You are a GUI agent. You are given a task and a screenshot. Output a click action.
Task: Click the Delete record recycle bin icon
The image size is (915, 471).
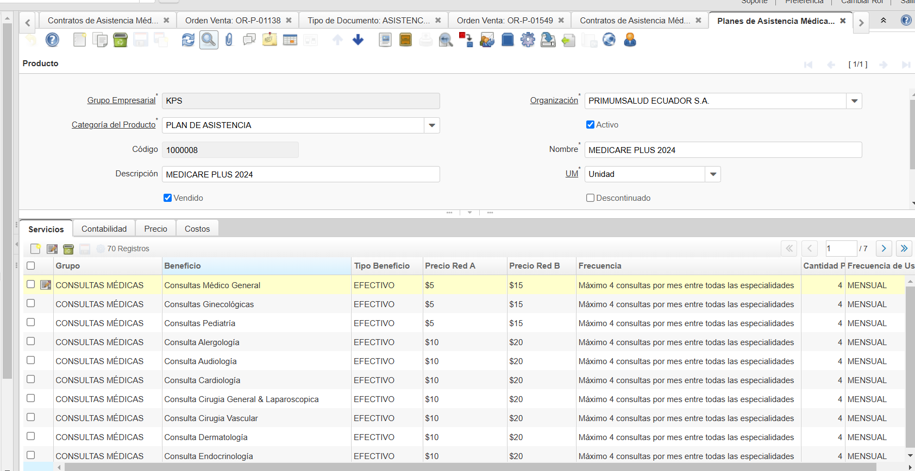coord(120,40)
